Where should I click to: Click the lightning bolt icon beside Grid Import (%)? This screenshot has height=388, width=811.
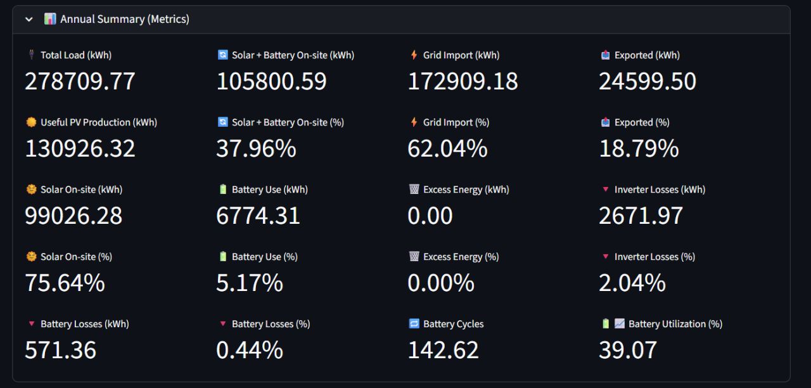(414, 122)
